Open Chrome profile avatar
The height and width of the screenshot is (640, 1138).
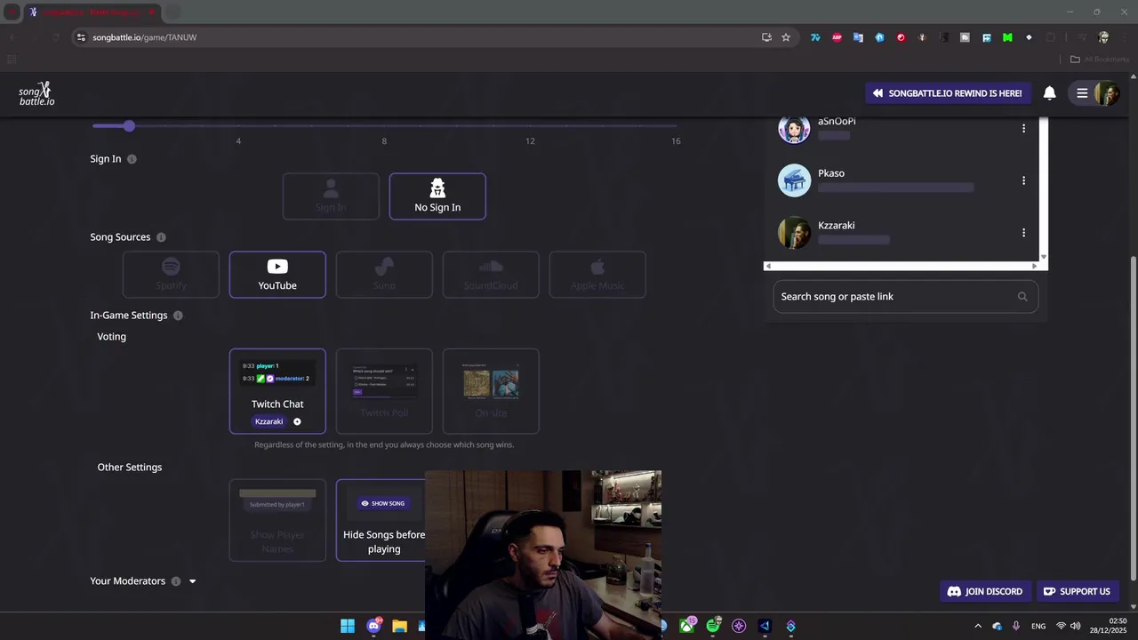click(1103, 37)
